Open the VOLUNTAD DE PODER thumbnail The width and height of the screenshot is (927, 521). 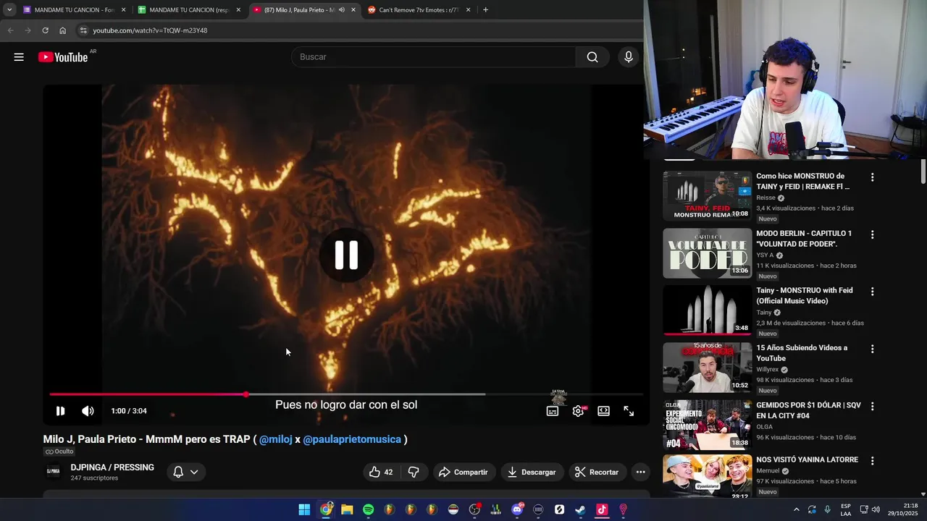(x=708, y=253)
